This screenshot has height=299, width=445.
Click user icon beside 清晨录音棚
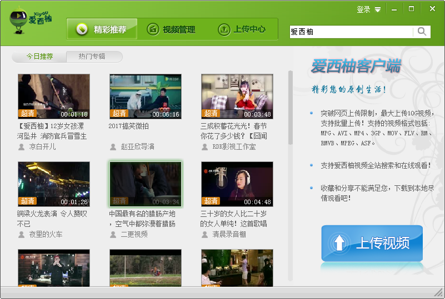[204, 235]
